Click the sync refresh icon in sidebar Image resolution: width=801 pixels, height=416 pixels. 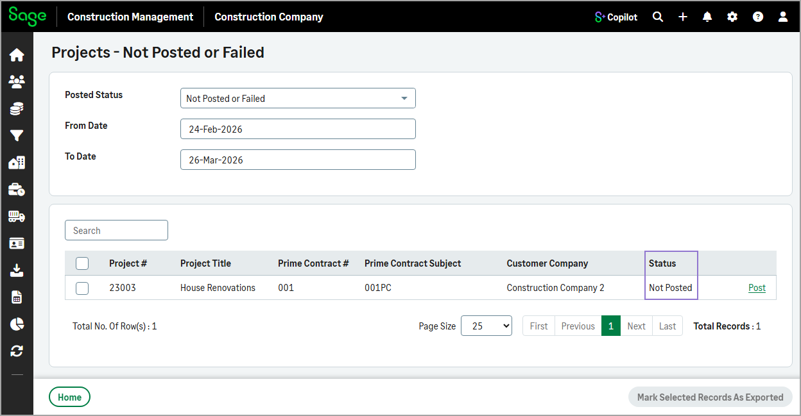(x=17, y=351)
